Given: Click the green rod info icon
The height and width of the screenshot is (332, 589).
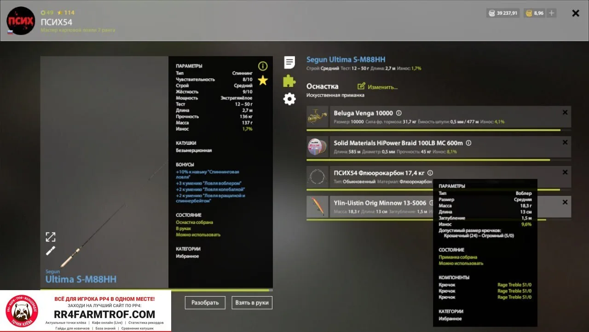Looking at the screenshot, I should point(263,66).
